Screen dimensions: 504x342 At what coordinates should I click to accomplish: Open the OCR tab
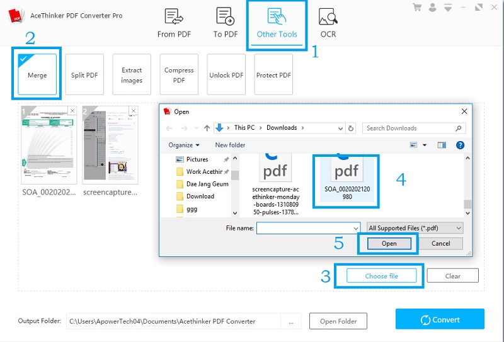click(x=328, y=23)
